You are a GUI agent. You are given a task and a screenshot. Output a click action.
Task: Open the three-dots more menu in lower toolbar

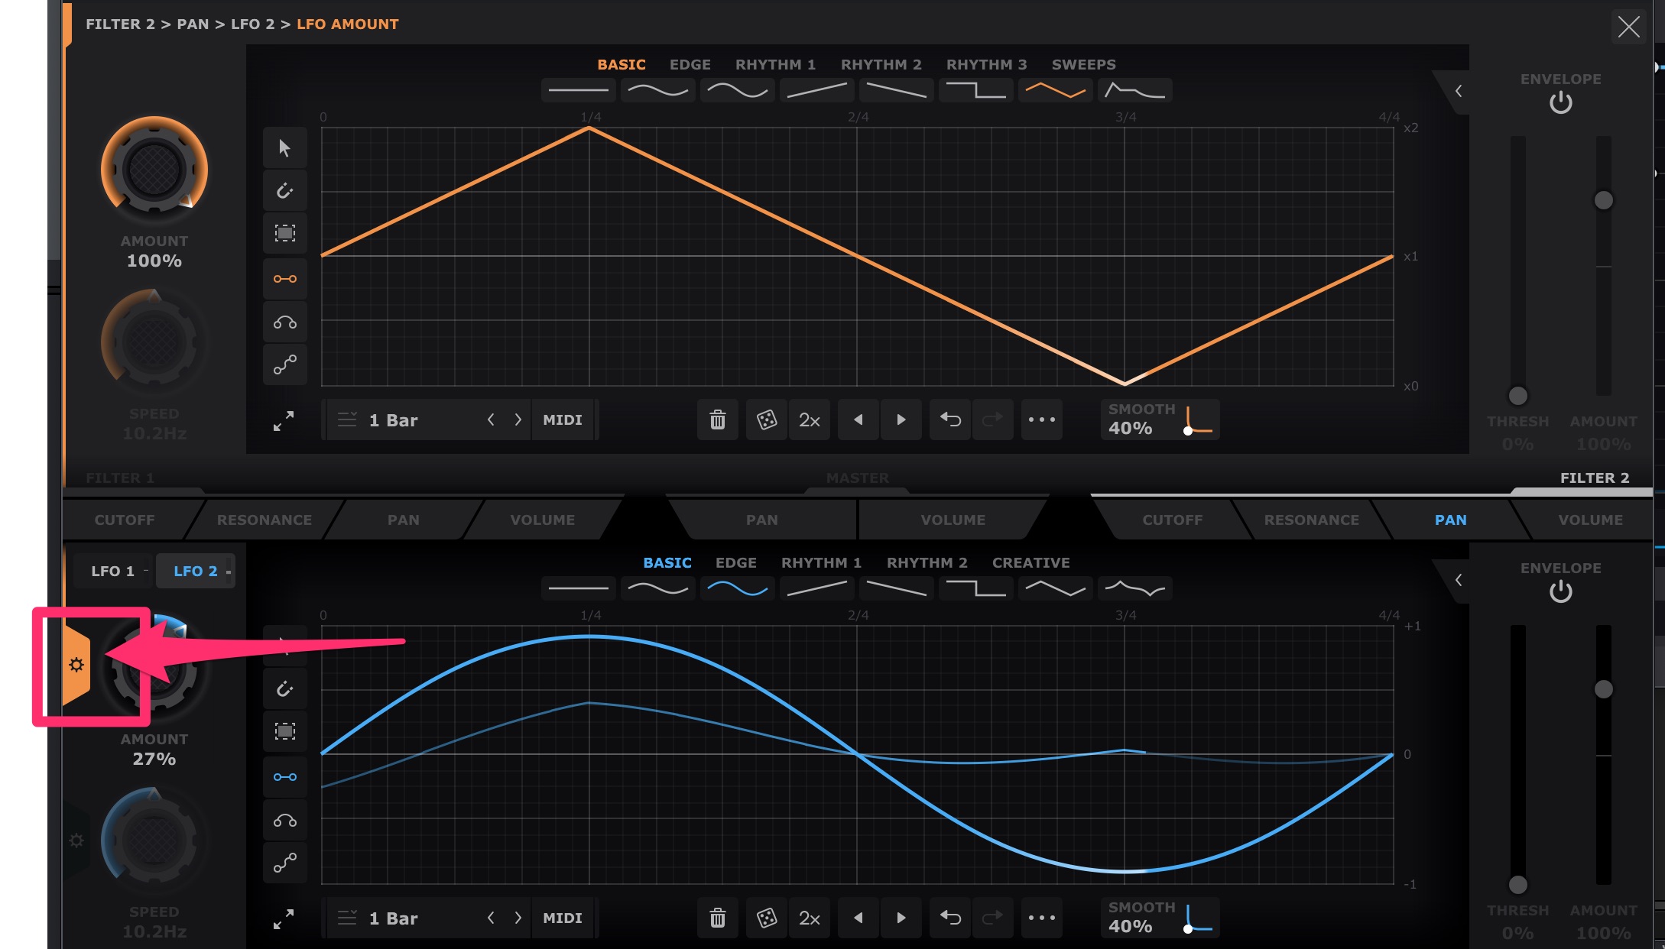1041,918
